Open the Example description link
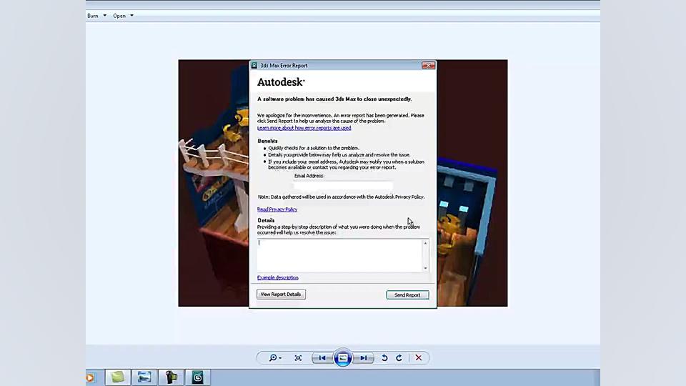 click(x=278, y=277)
